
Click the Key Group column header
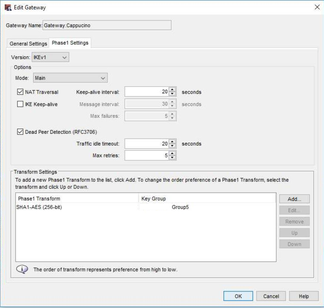point(207,199)
